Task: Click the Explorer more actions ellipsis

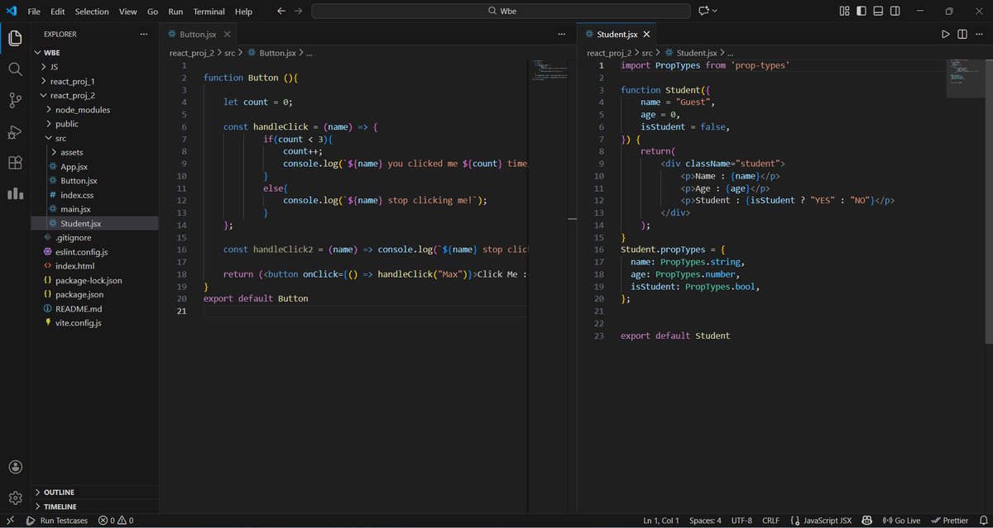Action: click(x=144, y=35)
